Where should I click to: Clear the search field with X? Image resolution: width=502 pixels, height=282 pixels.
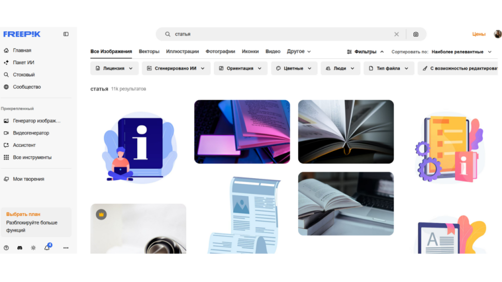pyautogui.click(x=397, y=34)
